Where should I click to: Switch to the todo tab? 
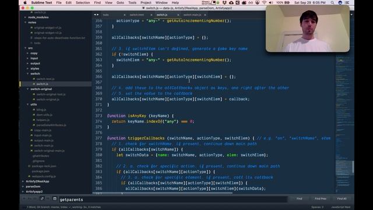click(106, 15)
